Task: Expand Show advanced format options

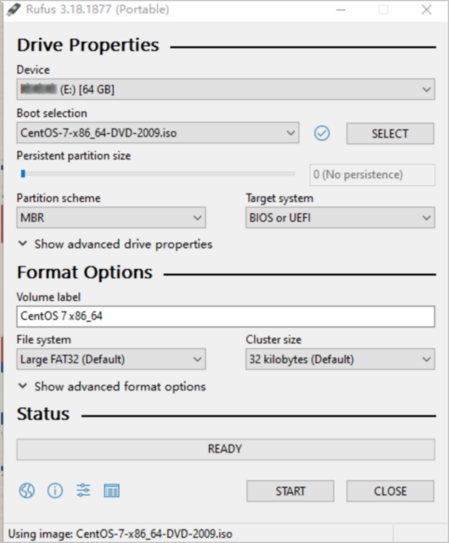Action: click(111, 386)
